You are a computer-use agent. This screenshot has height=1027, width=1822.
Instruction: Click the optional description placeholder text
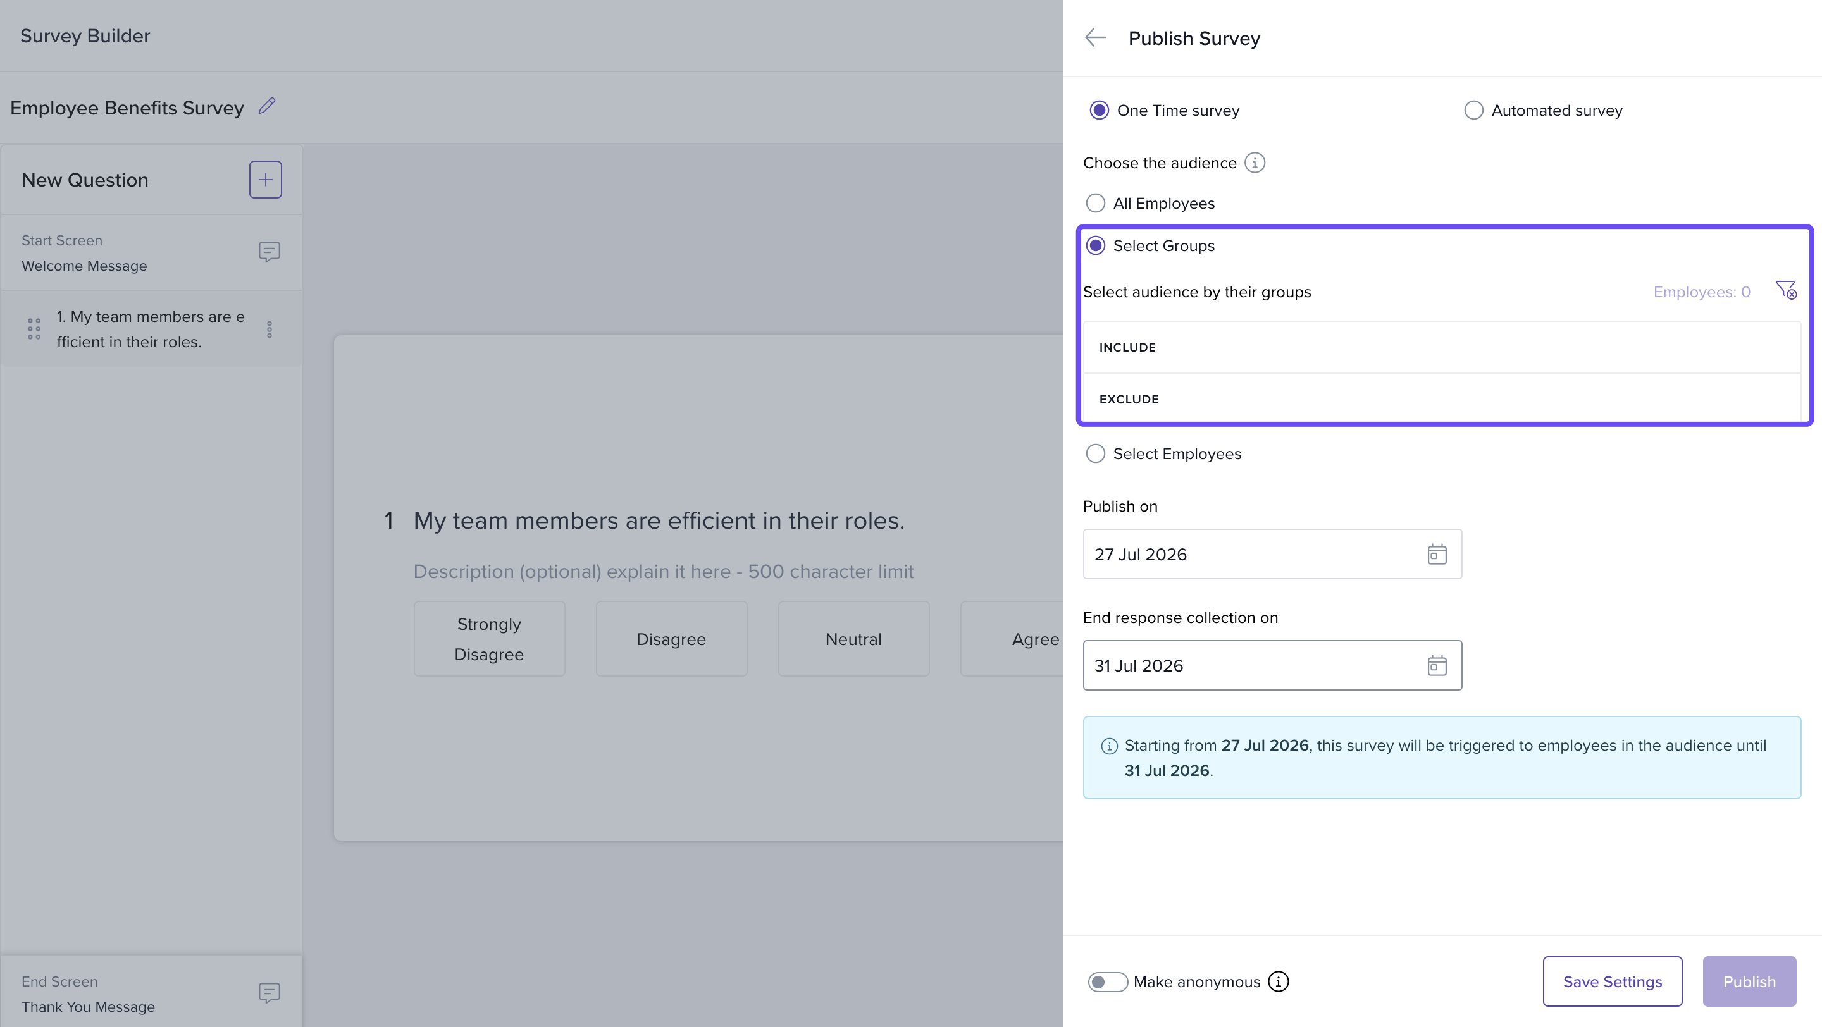point(664,571)
